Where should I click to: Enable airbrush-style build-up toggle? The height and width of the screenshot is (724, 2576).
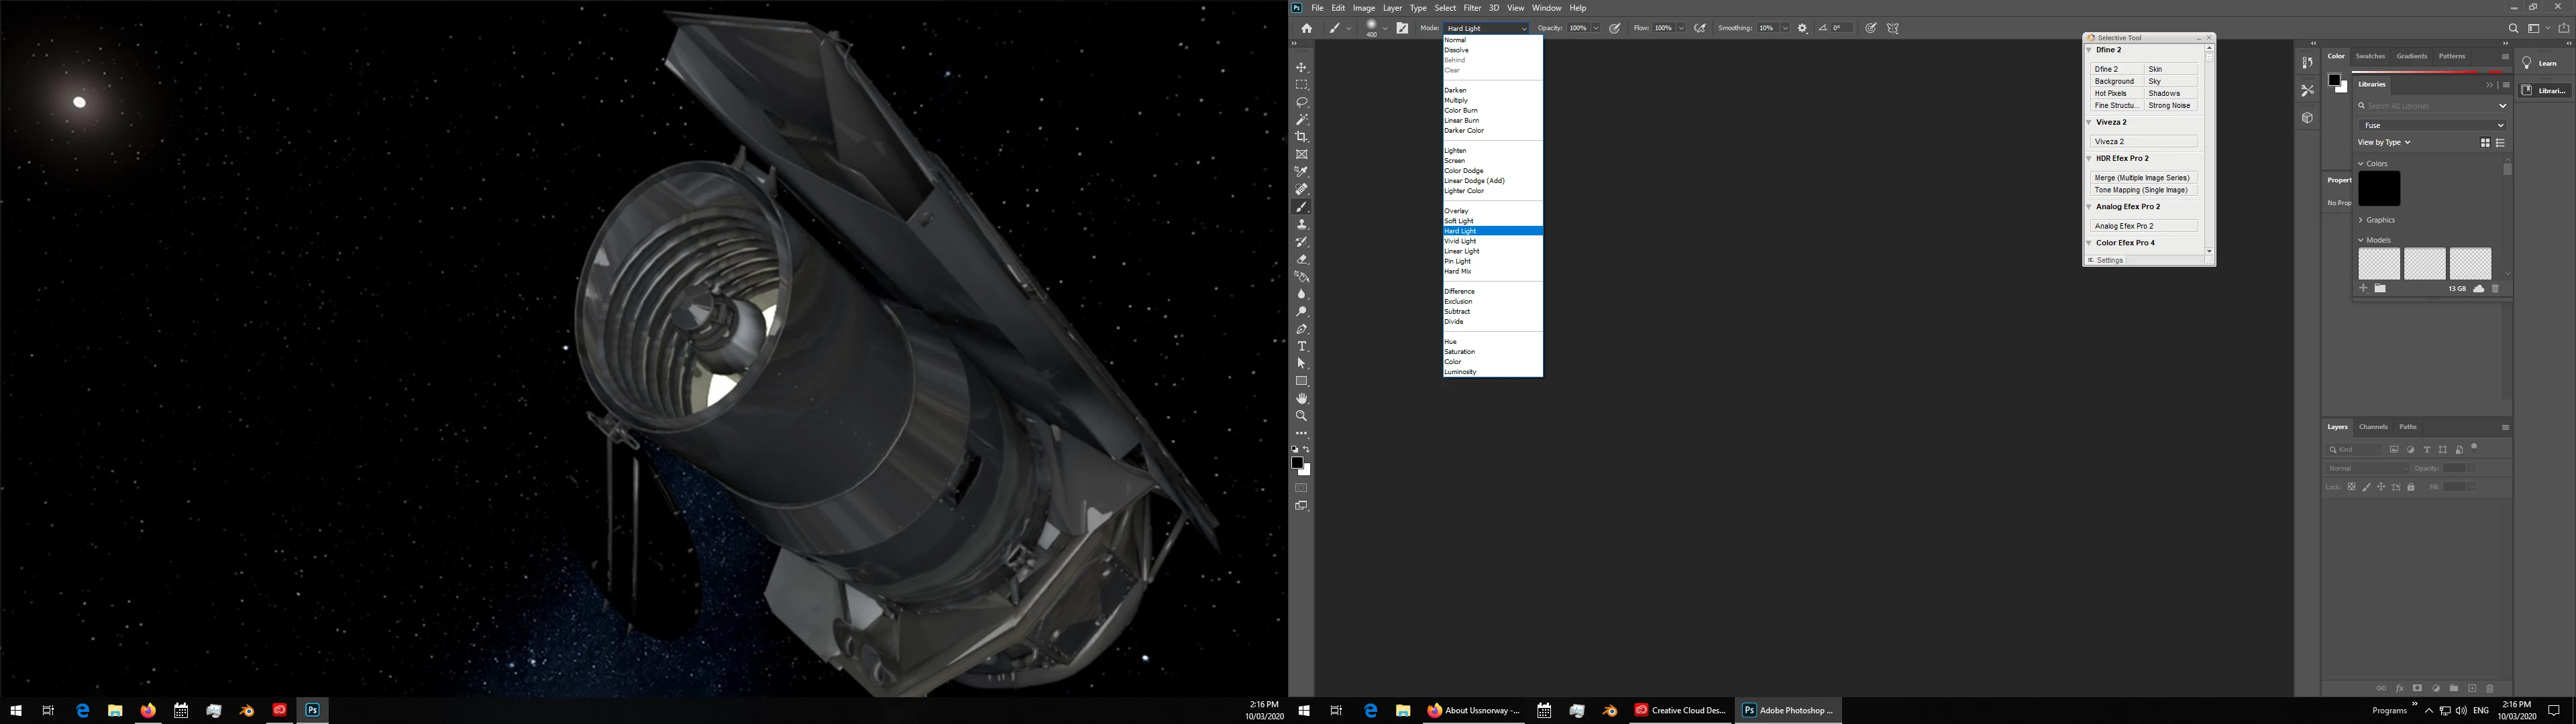pos(1700,28)
